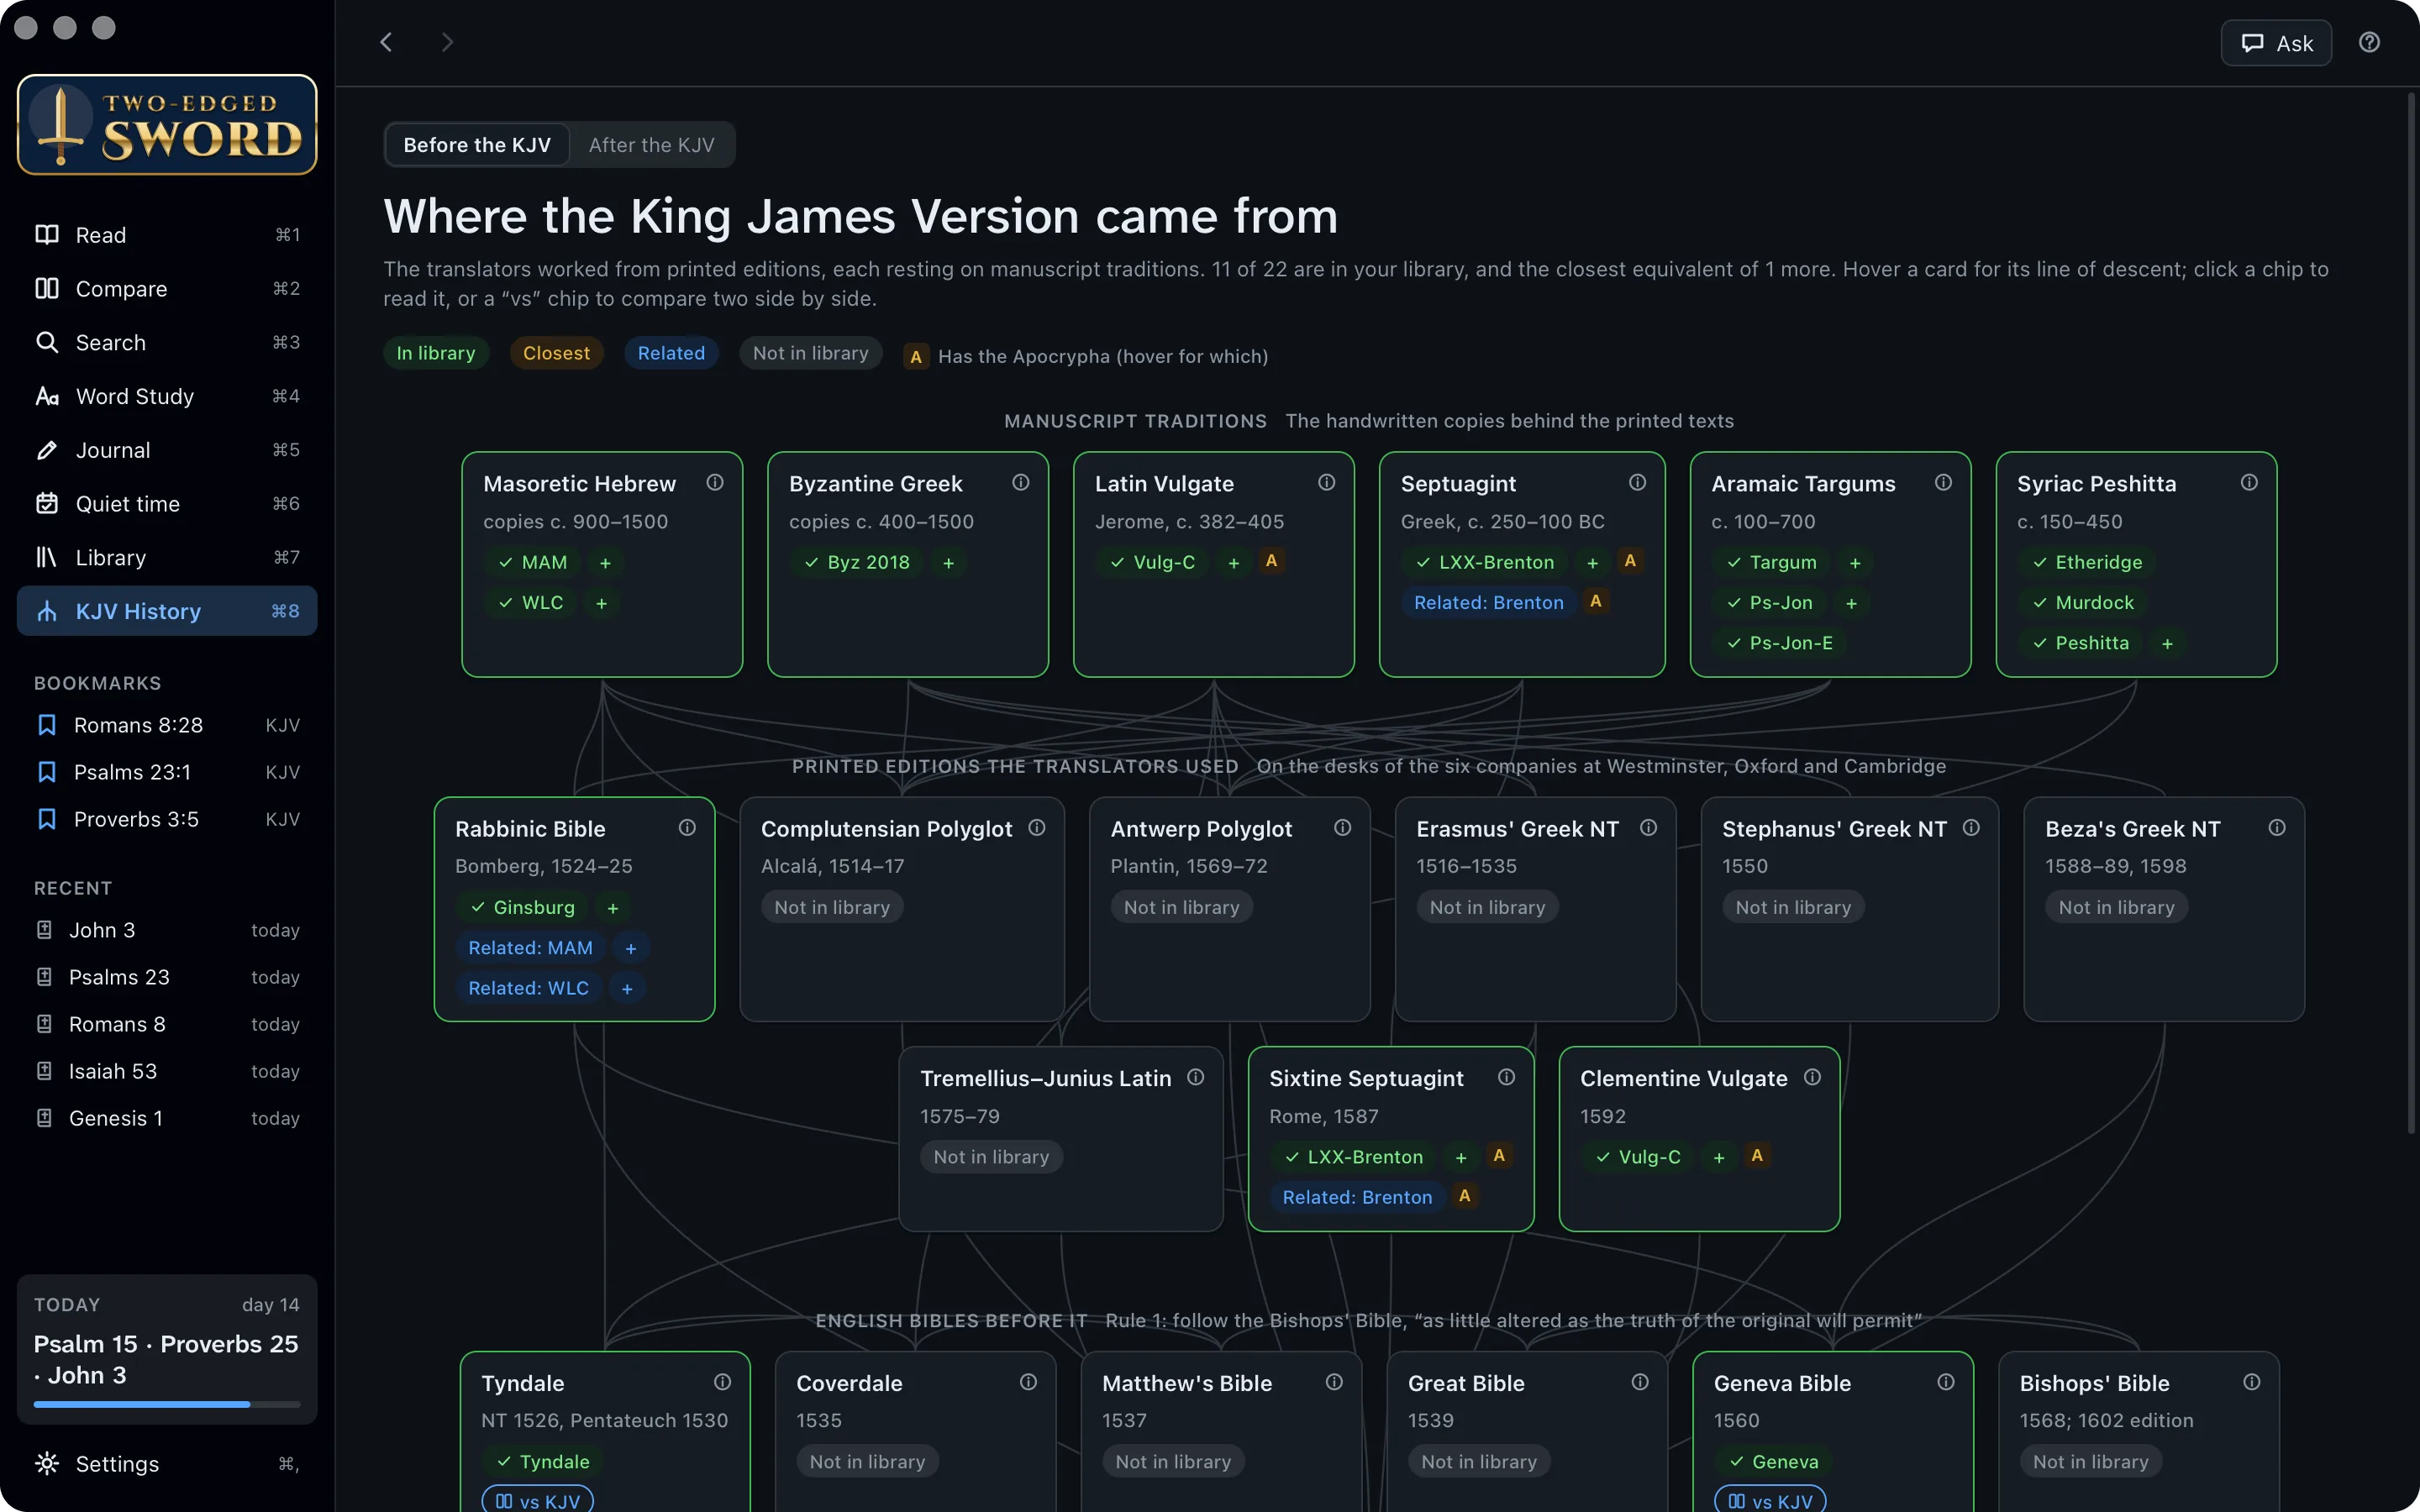Open the Read section in sidebar

coord(167,235)
